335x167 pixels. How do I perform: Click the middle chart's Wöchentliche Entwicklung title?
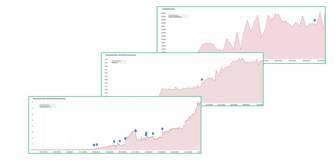[121, 55]
